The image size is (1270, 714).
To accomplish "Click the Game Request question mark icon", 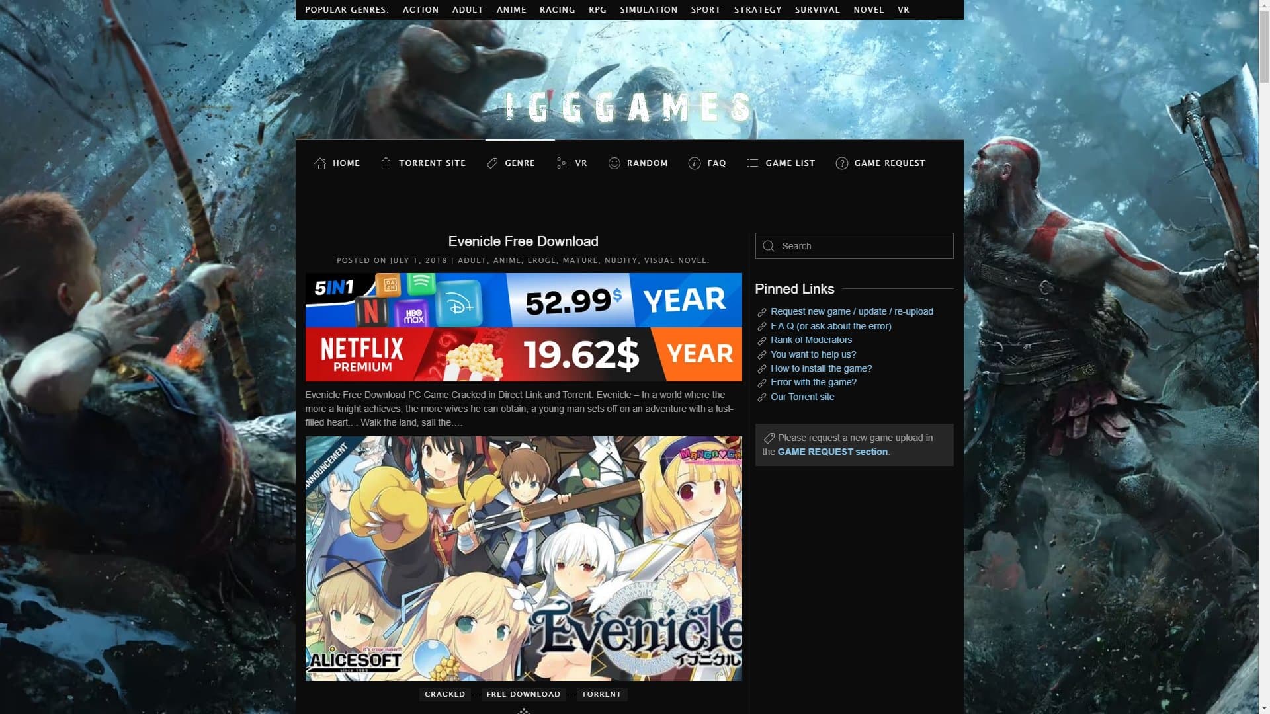I will [842, 163].
